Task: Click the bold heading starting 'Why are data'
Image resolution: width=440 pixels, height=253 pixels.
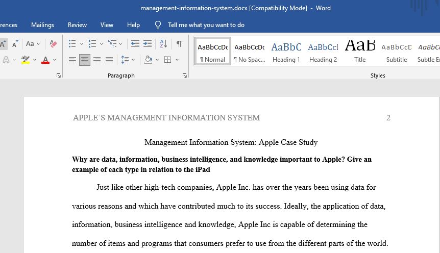Action: (x=222, y=164)
